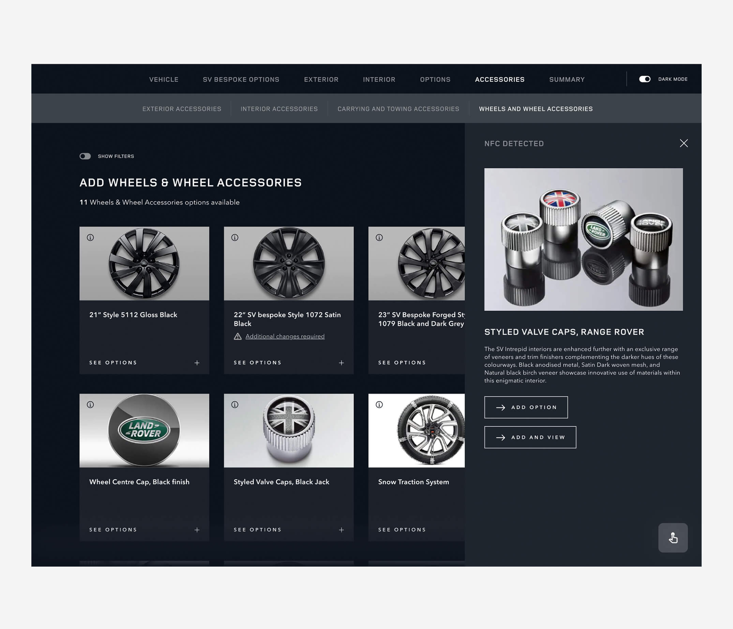Open the Summary tab

(x=567, y=79)
